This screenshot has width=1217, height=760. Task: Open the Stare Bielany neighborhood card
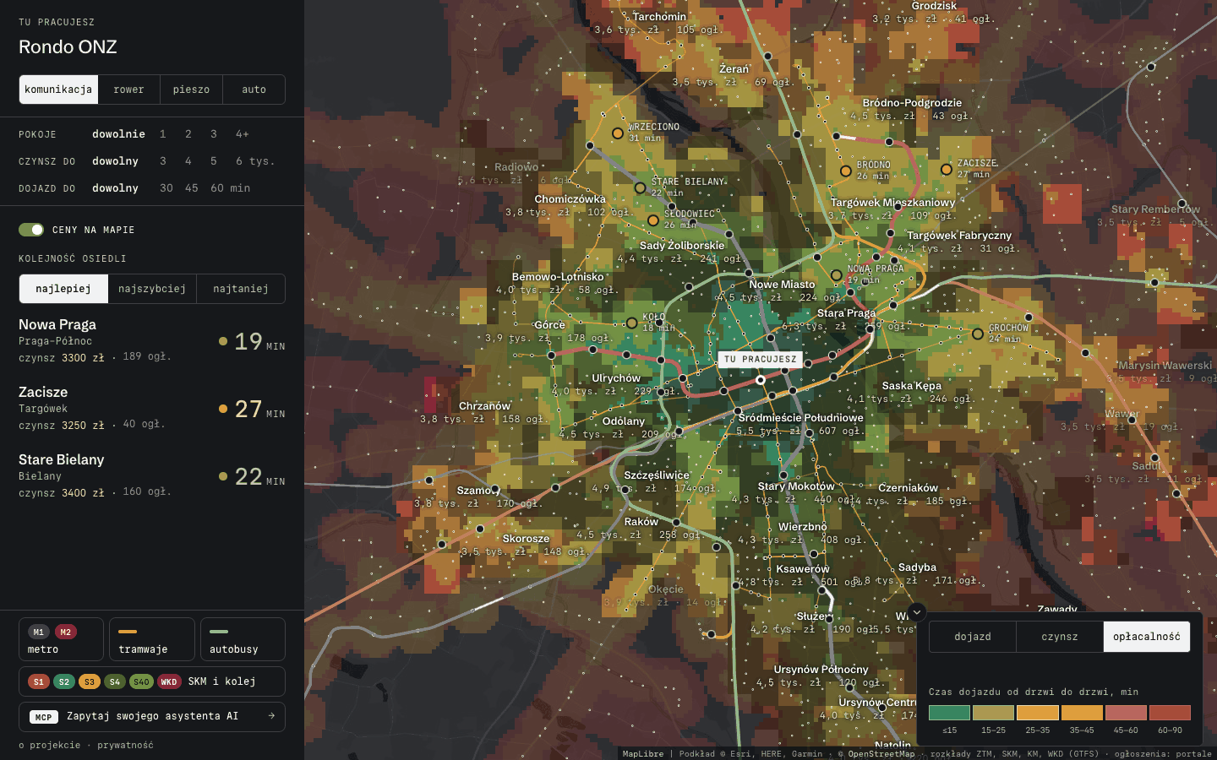[152, 476]
